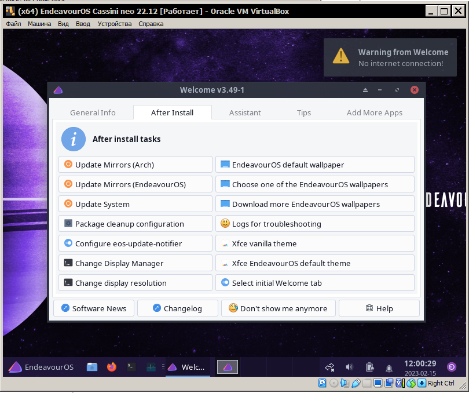
Task: Switch to the Assistant tab
Action: (x=245, y=112)
